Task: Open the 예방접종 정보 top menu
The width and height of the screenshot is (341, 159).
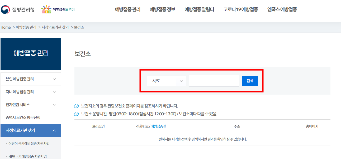Action: click(162, 9)
